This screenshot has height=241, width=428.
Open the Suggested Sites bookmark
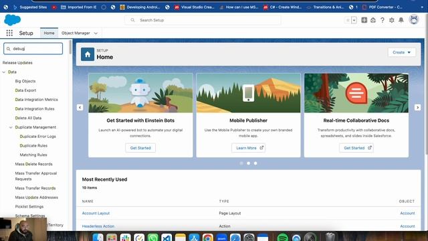click(30, 7)
